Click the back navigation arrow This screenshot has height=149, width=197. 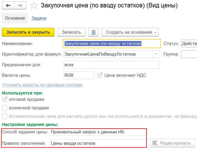pyautogui.click(x=8, y=6)
